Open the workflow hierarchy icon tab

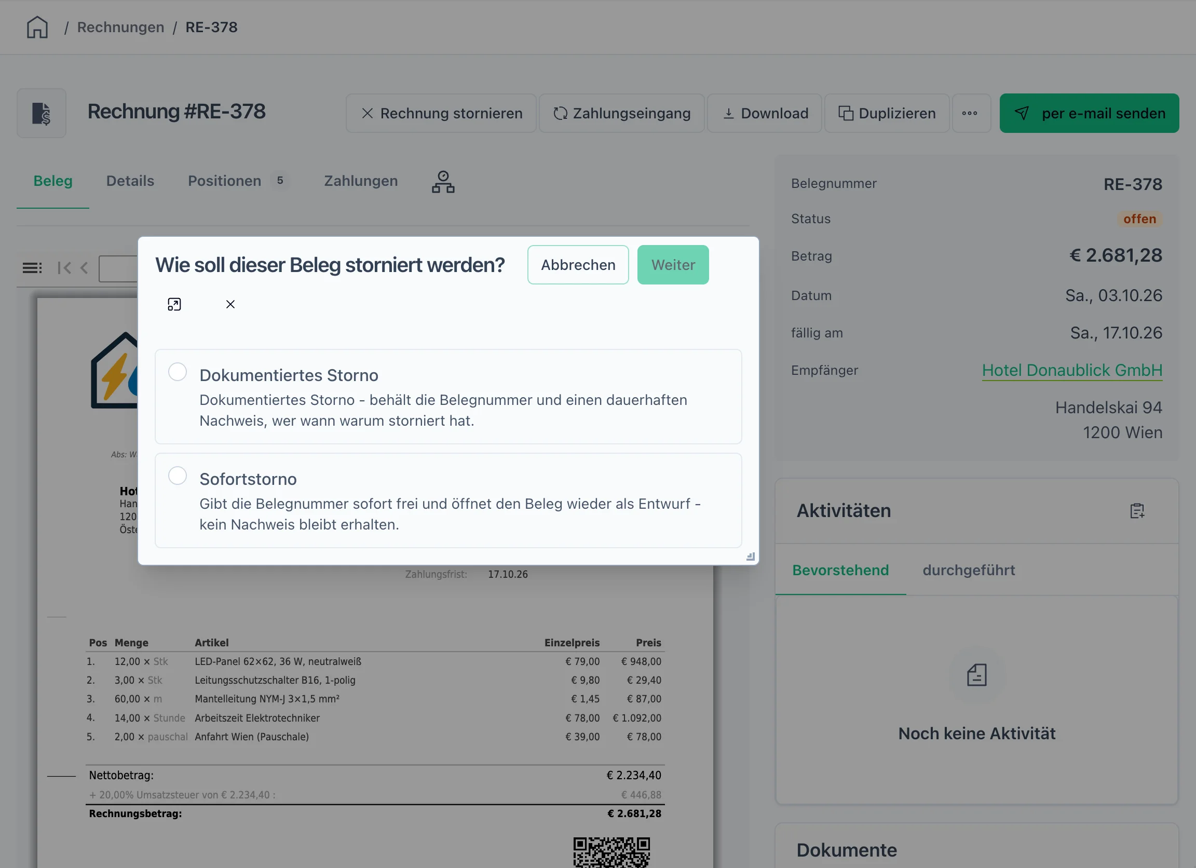pyautogui.click(x=443, y=181)
